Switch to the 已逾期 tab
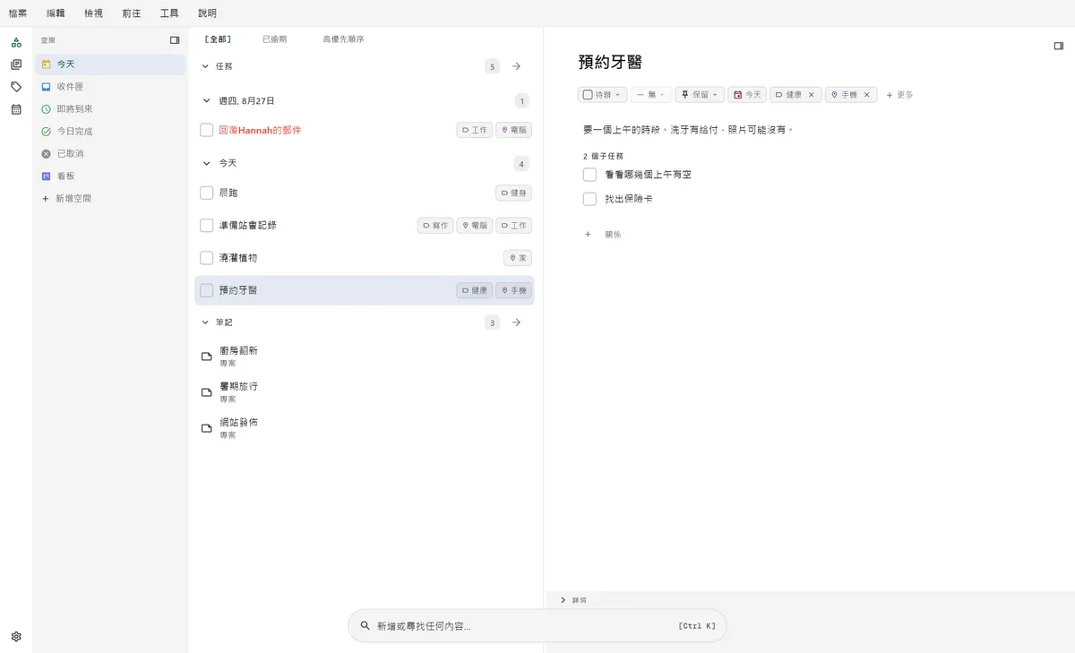 tap(274, 39)
